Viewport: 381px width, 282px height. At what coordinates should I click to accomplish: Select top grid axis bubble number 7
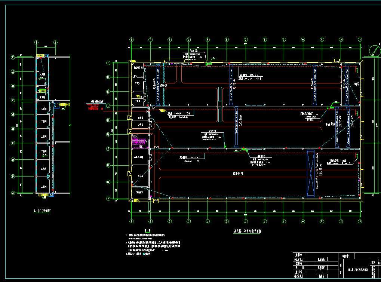246,40
